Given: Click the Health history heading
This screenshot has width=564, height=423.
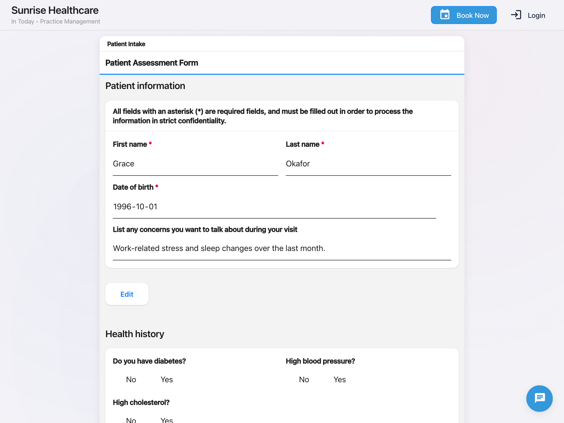Looking at the screenshot, I should 135,334.
